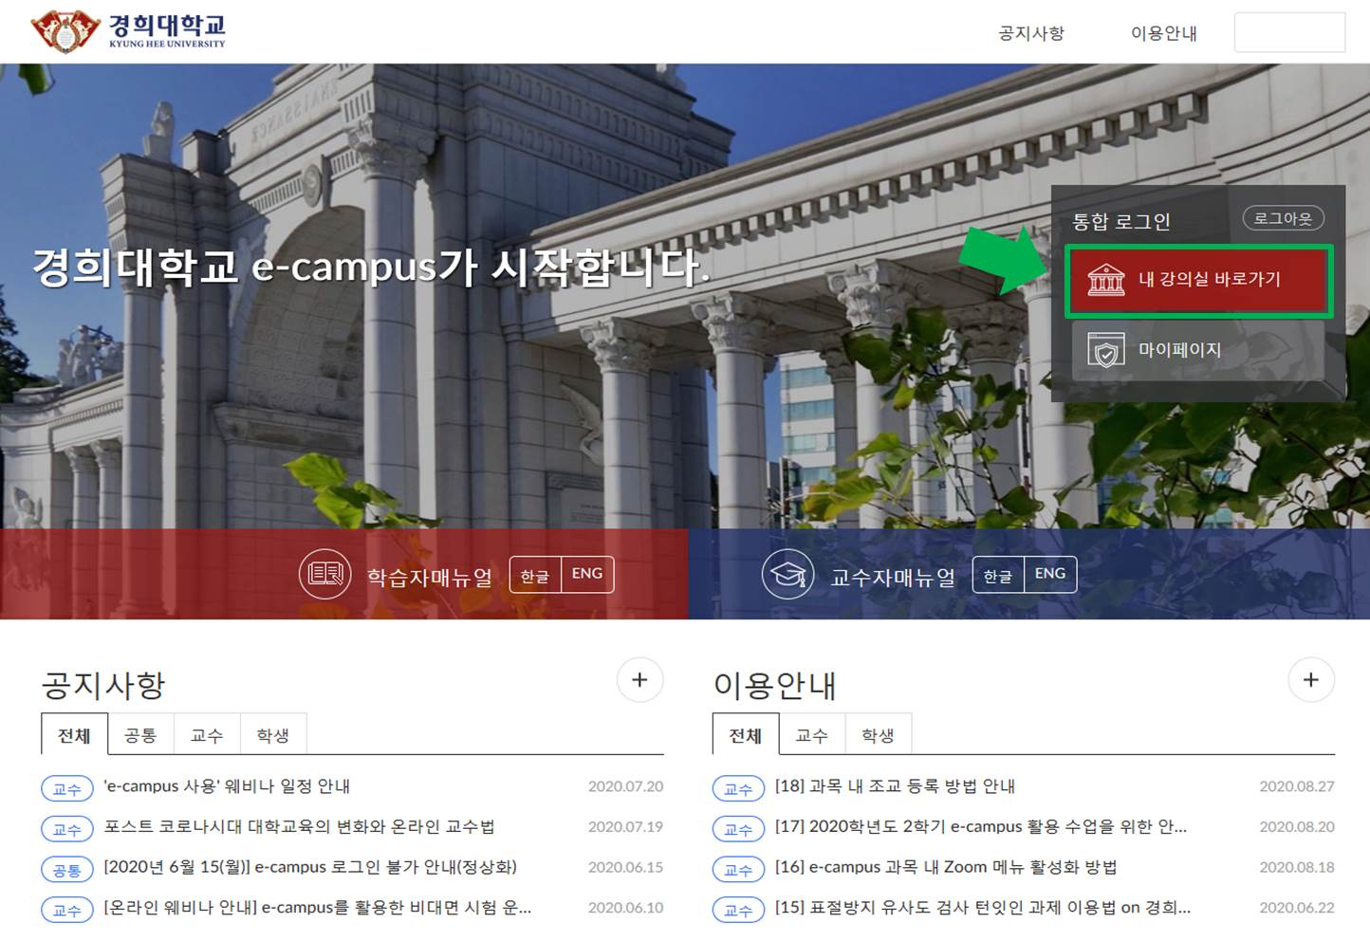Click the 통합 로그인 heading
Screen dimensions: 1370x941
(x=1121, y=222)
